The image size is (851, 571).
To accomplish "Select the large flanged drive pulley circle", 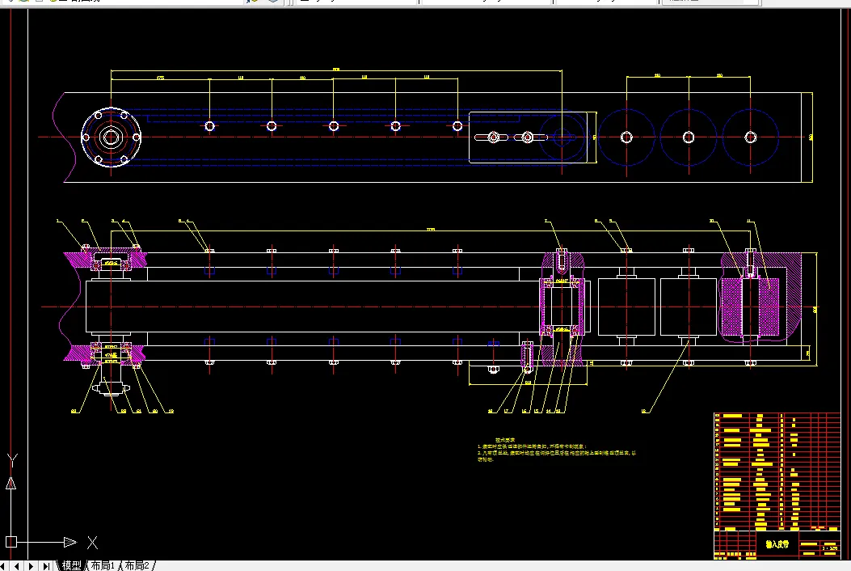I will click(x=112, y=137).
